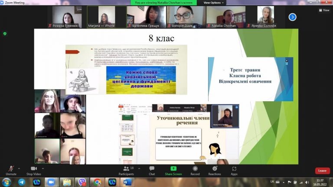Image resolution: width=333 pixels, height=187 pixels.
Task: Stop Video camera toggle
Action: click(x=33, y=171)
